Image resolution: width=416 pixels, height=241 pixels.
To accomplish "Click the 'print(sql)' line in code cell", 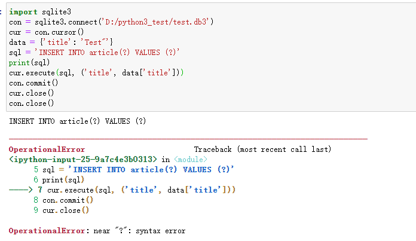I will (x=29, y=63).
